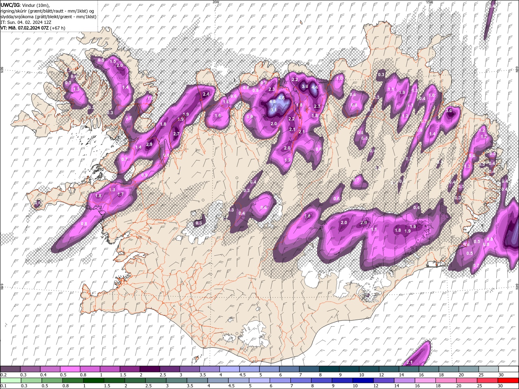Click rain legend swatch between 5 and 6

[259, 380]
